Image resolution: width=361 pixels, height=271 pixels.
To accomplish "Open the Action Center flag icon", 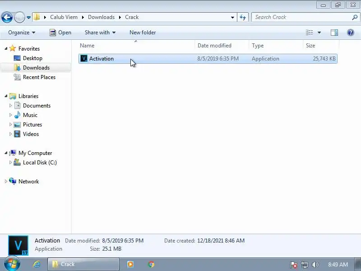I will [294, 265].
